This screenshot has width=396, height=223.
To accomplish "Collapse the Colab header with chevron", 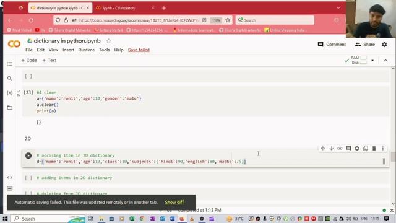I will [385, 61].
